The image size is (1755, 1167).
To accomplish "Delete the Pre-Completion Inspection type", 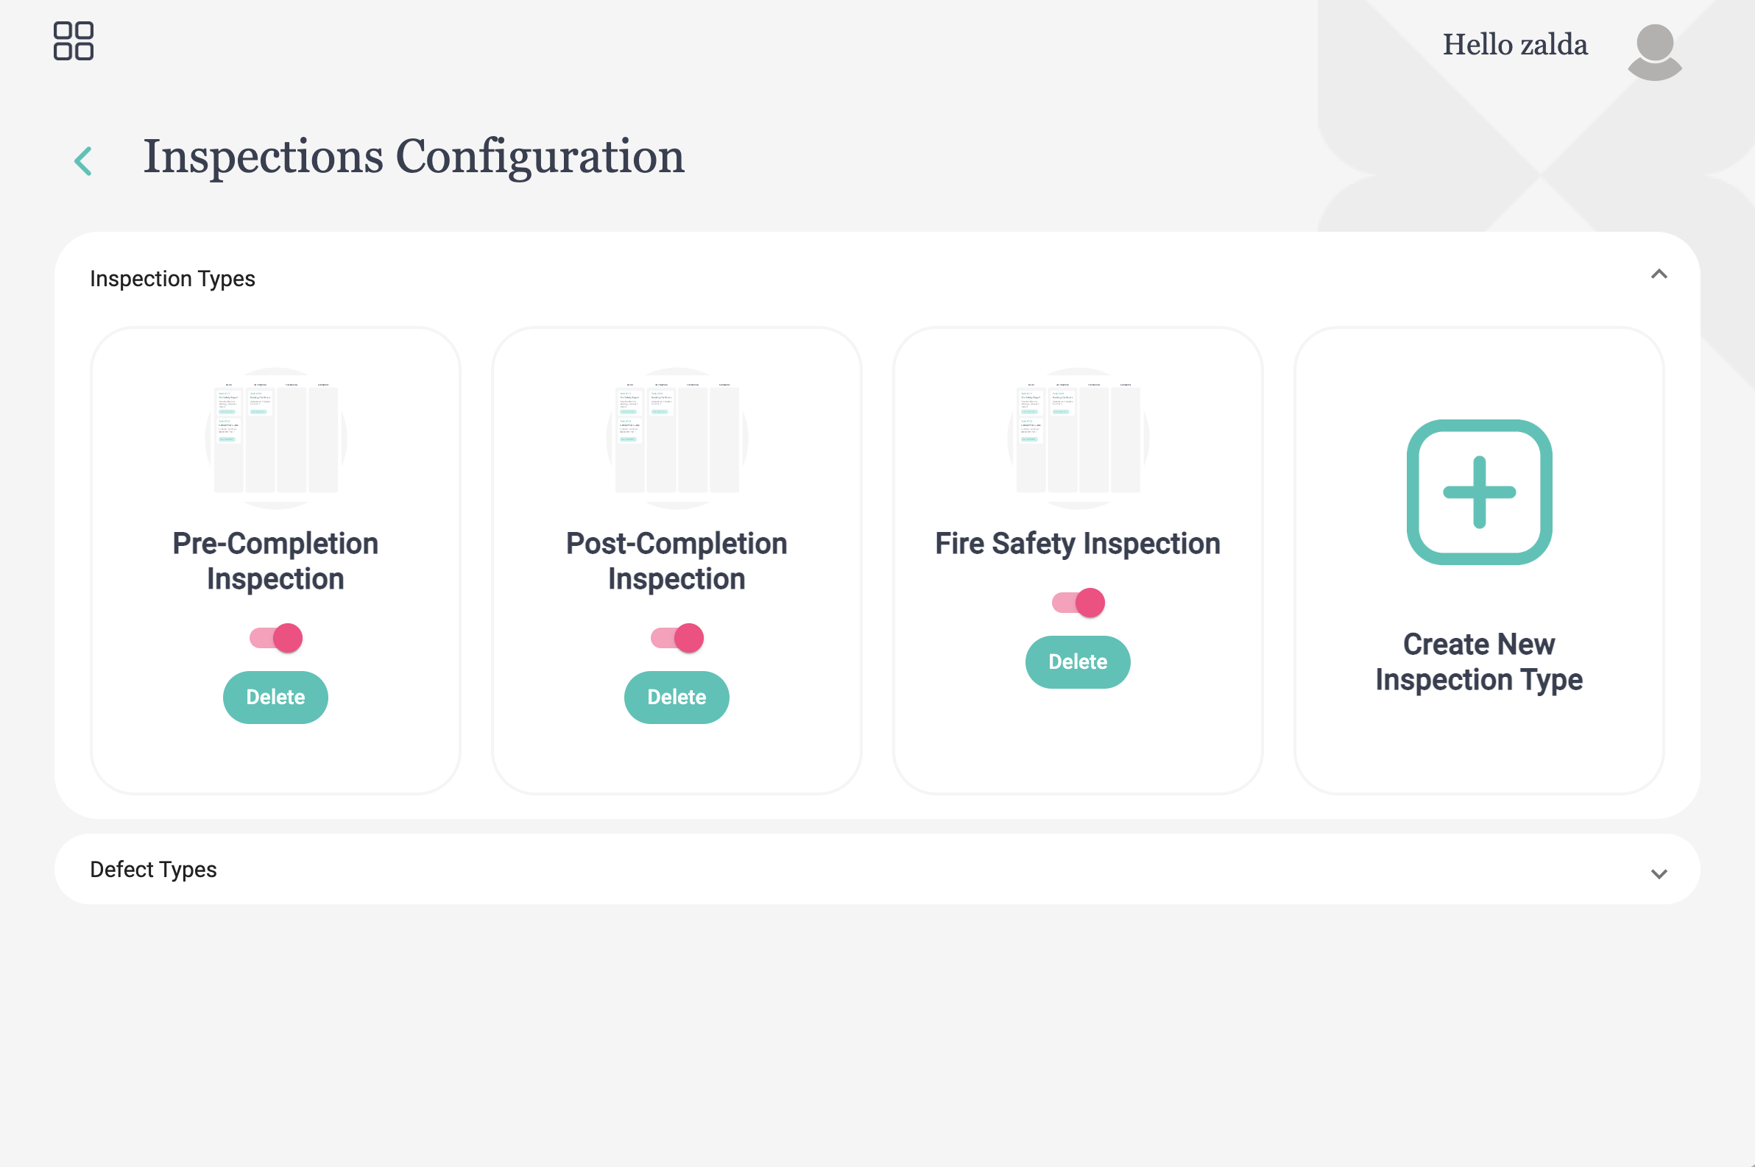I will 275,698.
